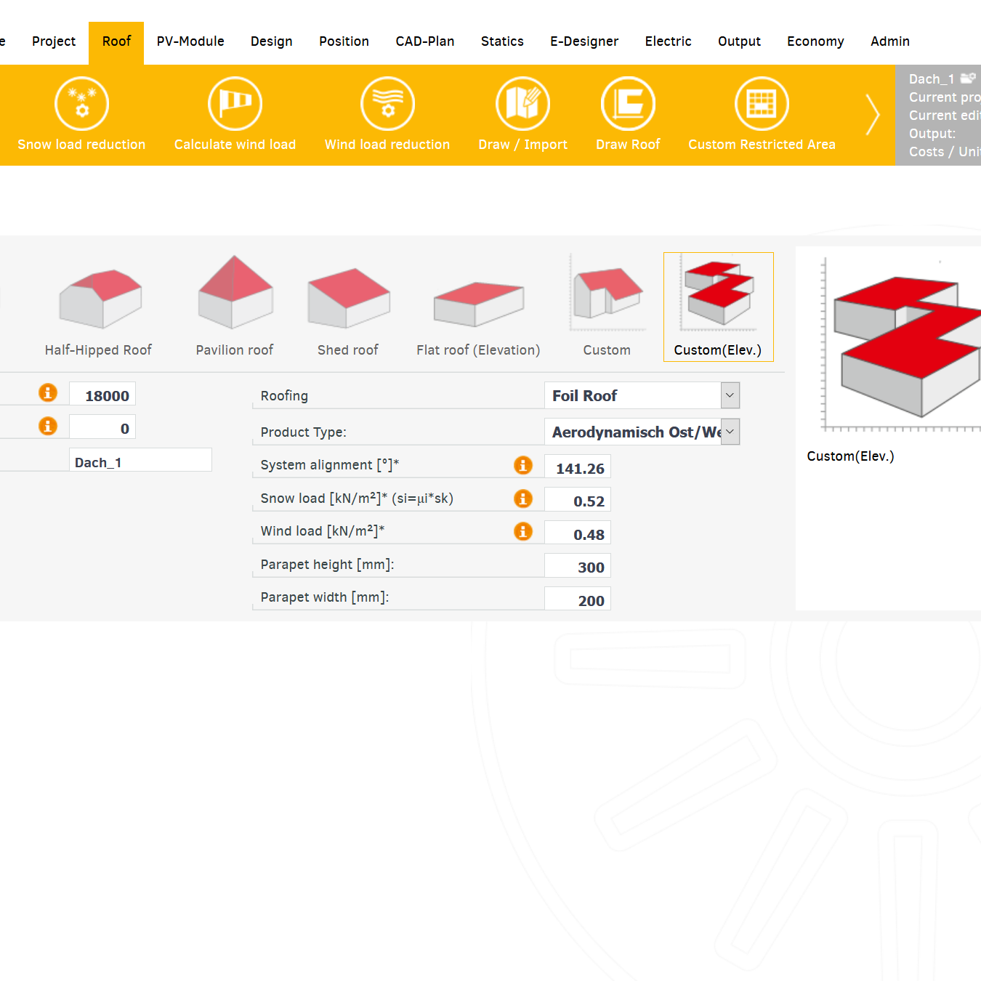The width and height of the screenshot is (981, 981).
Task: Open the Calculate wind load tool
Action: pos(234,103)
